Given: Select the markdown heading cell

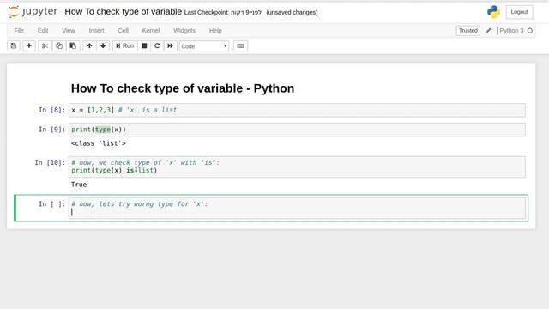Looking at the screenshot, I should (183, 88).
